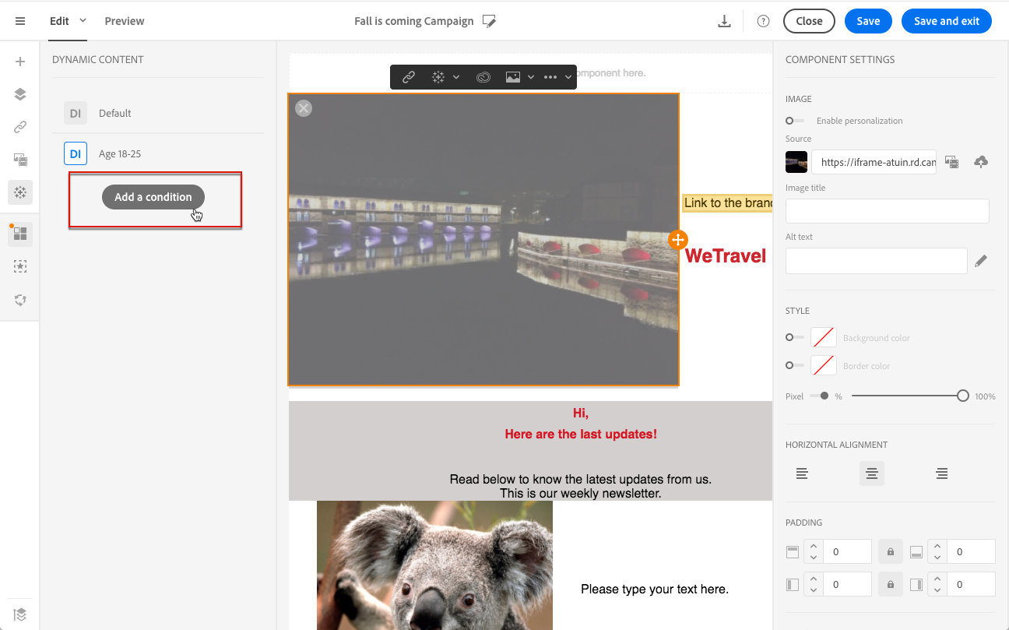The image size is (1009, 630).
Task: Align image to the right
Action: click(942, 473)
